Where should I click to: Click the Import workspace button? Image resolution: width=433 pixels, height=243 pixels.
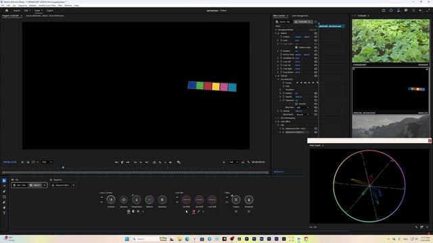[x=16, y=11]
